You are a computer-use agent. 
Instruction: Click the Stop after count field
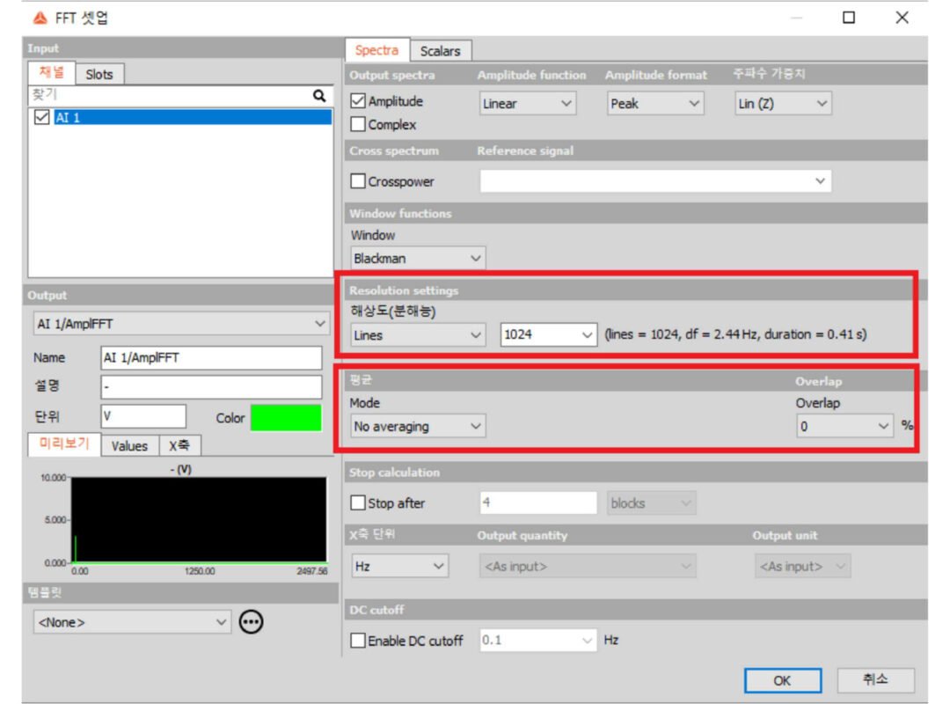(x=538, y=502)
